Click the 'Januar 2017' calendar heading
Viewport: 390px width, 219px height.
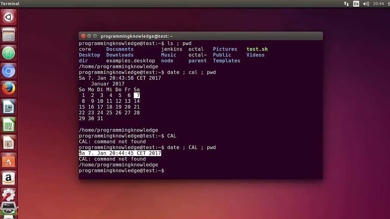pos(108,84)
